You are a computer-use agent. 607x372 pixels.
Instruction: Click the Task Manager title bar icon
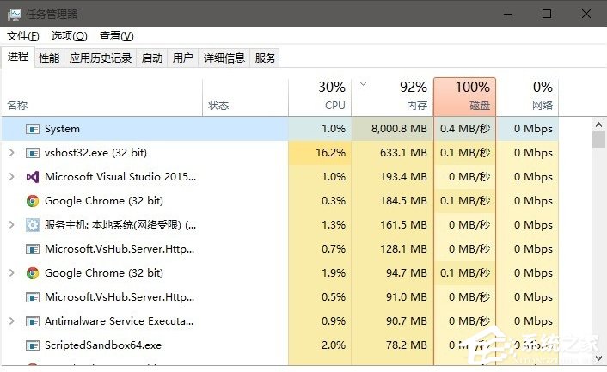pyautogui.click(x=15, y=14)
